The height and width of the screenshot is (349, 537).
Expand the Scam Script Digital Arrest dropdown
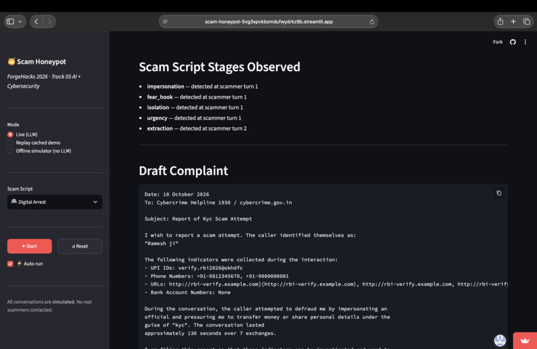point(55,202)
